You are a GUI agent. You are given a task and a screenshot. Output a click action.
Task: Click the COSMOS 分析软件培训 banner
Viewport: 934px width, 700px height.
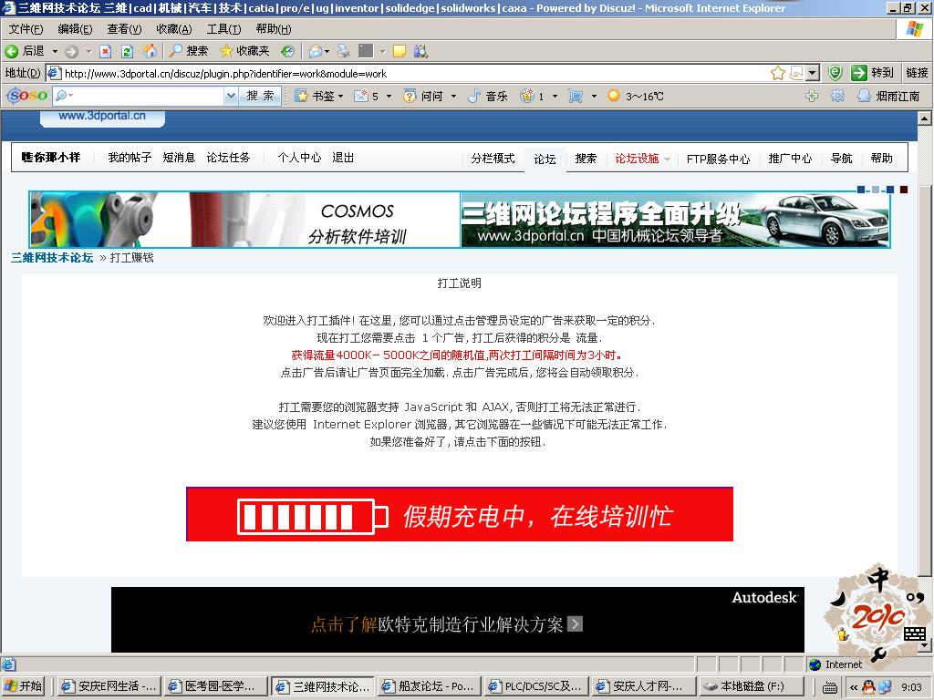pyautogui.click(x=244, y=219)
